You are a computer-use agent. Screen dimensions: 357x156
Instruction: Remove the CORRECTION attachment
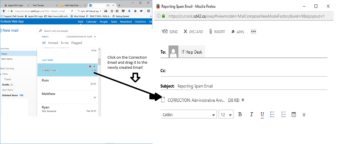tap(243, 100)
